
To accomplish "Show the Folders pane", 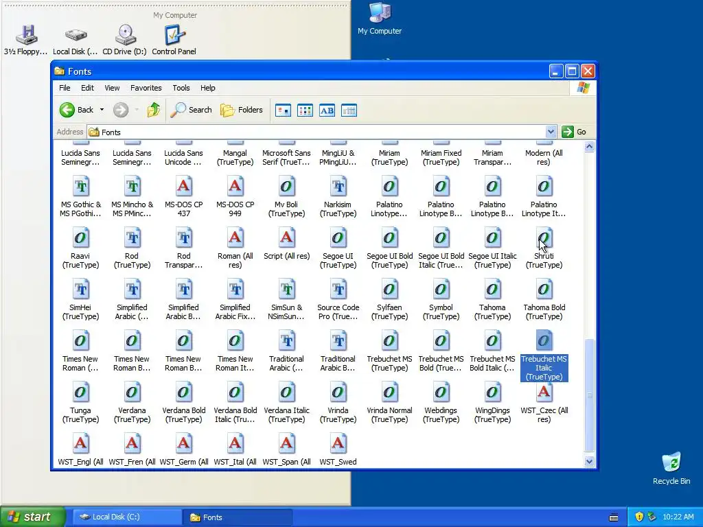I will (x=242, y=110).
